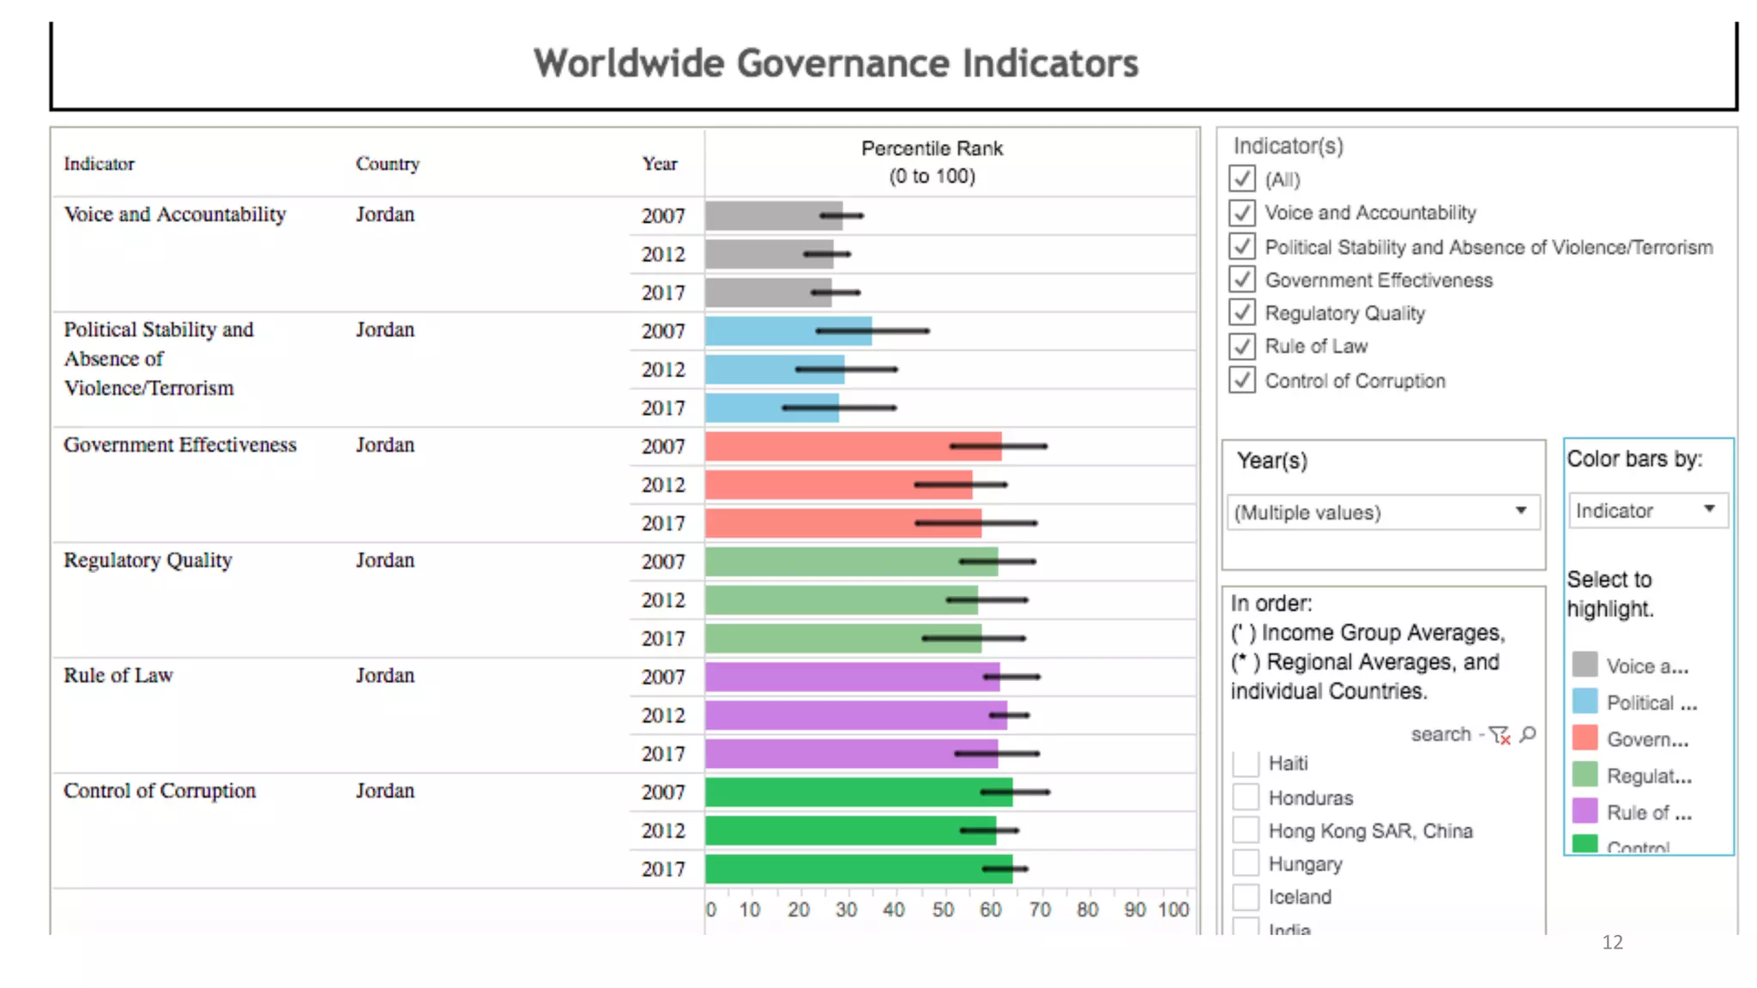Uncheck Regulatory Quality indicator

pyautogui.click(x=1241, y=312)
